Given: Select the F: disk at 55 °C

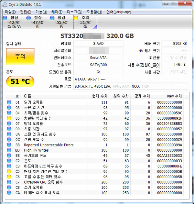Looking at the screenshot, I should (x=61, y=22).
